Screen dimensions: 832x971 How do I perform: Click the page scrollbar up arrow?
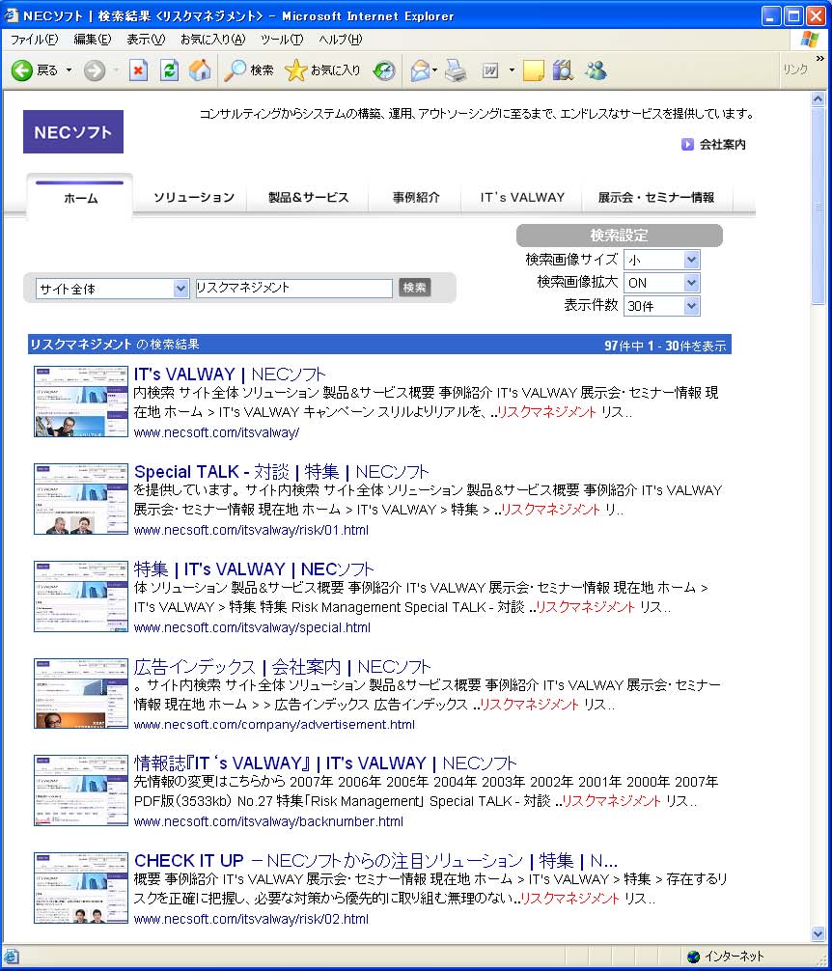(x=818, y=99)
